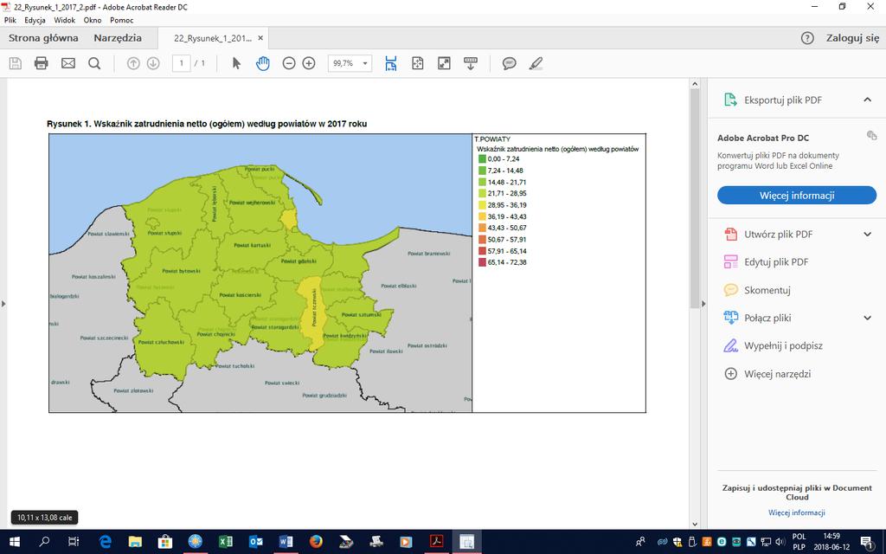Image resolution: width=886 pixels, height=554 pixels.
Task: Open help question mark icon
Action: click(x=807, y=38)
